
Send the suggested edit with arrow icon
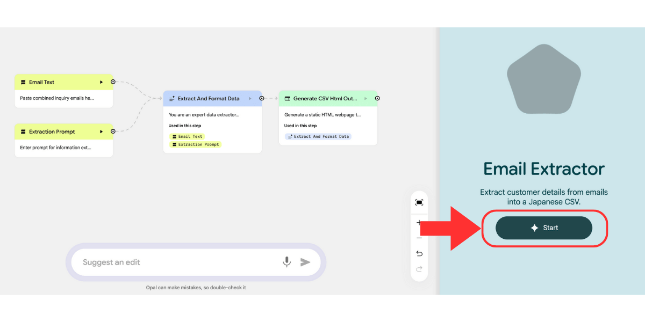tap(305, 262)
